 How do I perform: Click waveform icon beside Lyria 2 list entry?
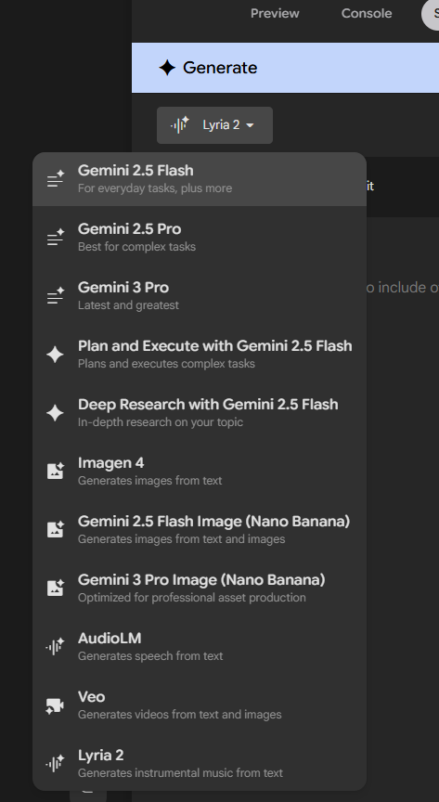[x=56, y=763]
